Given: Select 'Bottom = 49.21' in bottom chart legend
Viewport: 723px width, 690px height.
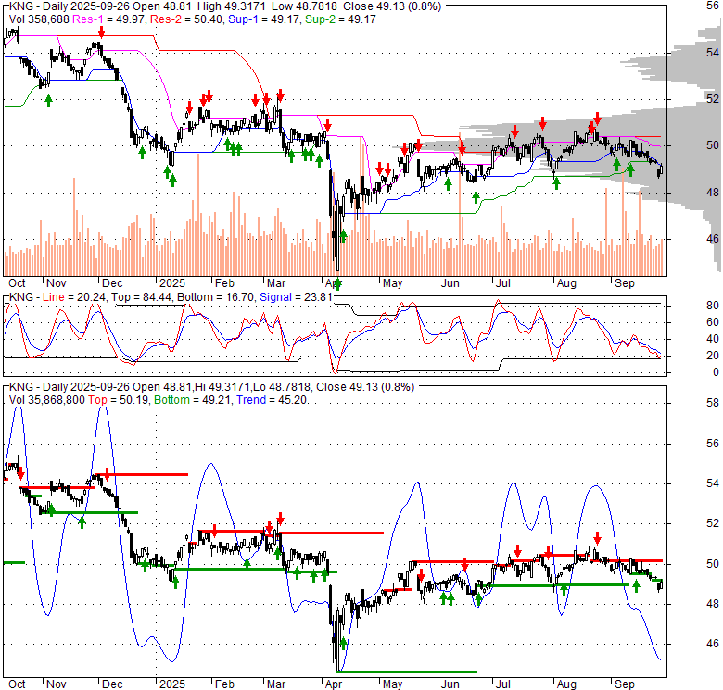Looking at the screenshot, I should click(193, 400).
